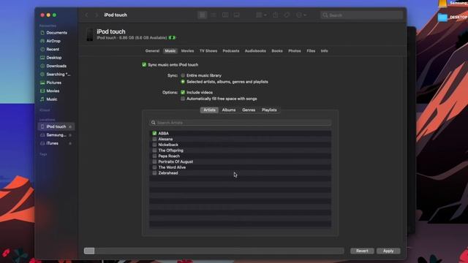Eject the iPod touch from the sidebar

70,126
